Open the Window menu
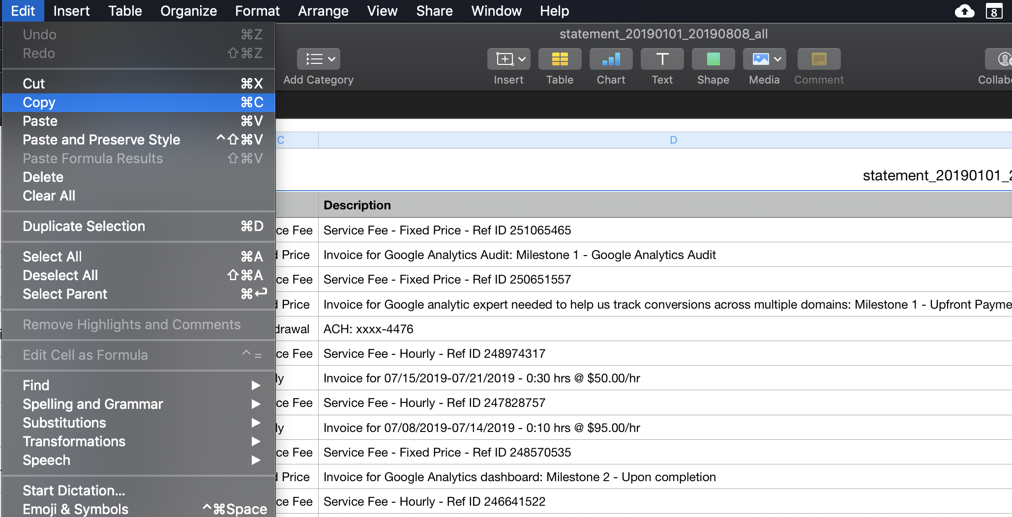This screenshot has width=1012, height=517. (x=496, y=11)
